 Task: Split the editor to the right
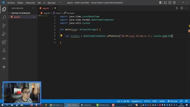182,8
